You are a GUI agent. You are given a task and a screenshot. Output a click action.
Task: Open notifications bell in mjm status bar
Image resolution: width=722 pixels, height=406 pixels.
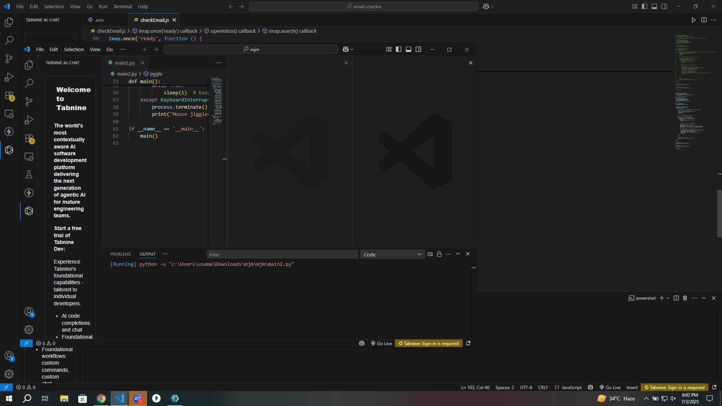(x=468, y=343)
